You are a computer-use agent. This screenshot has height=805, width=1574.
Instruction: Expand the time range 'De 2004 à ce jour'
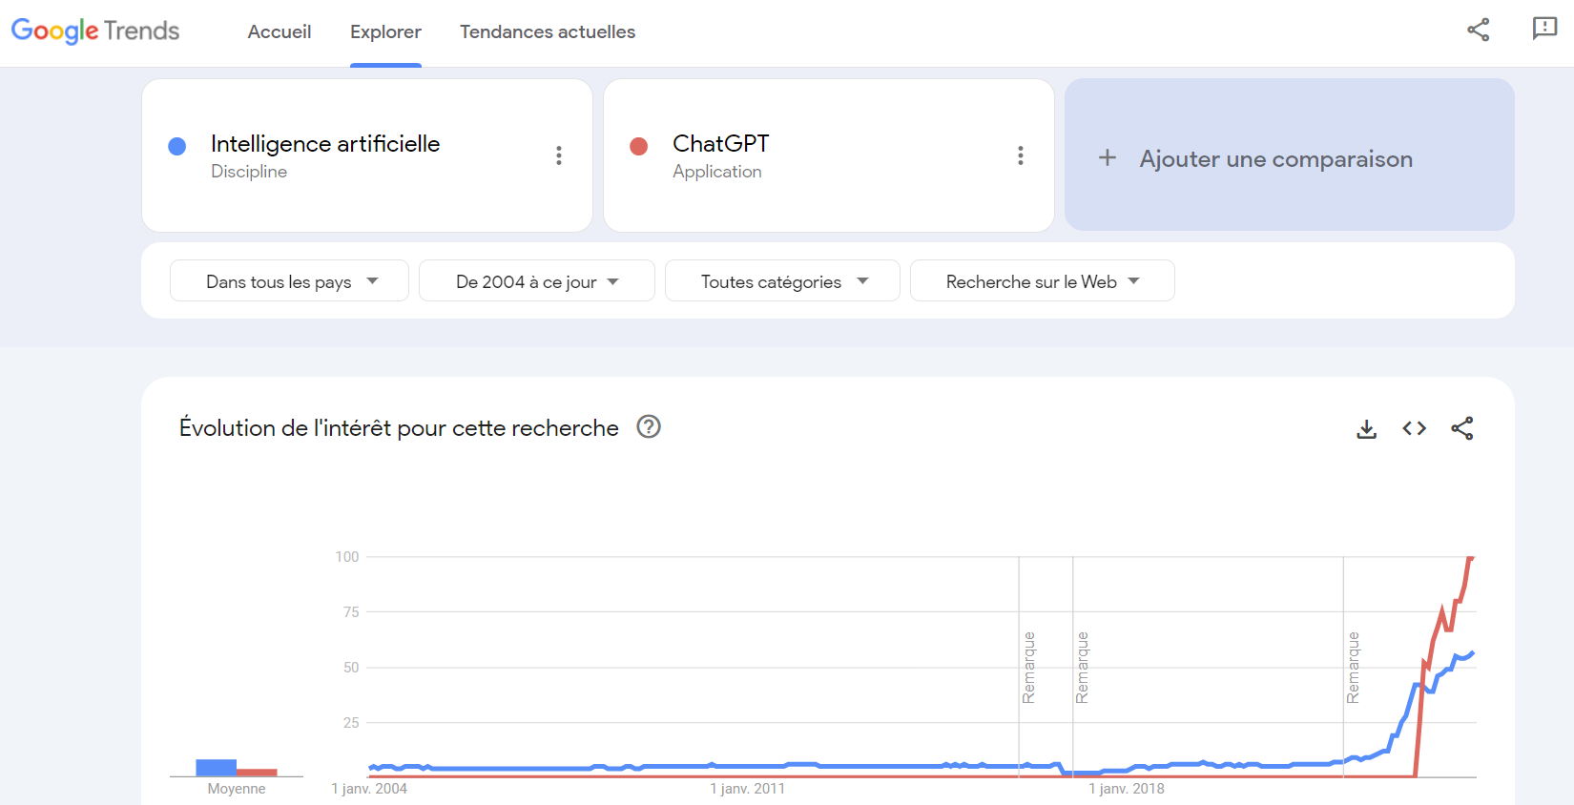click(536, 280)
